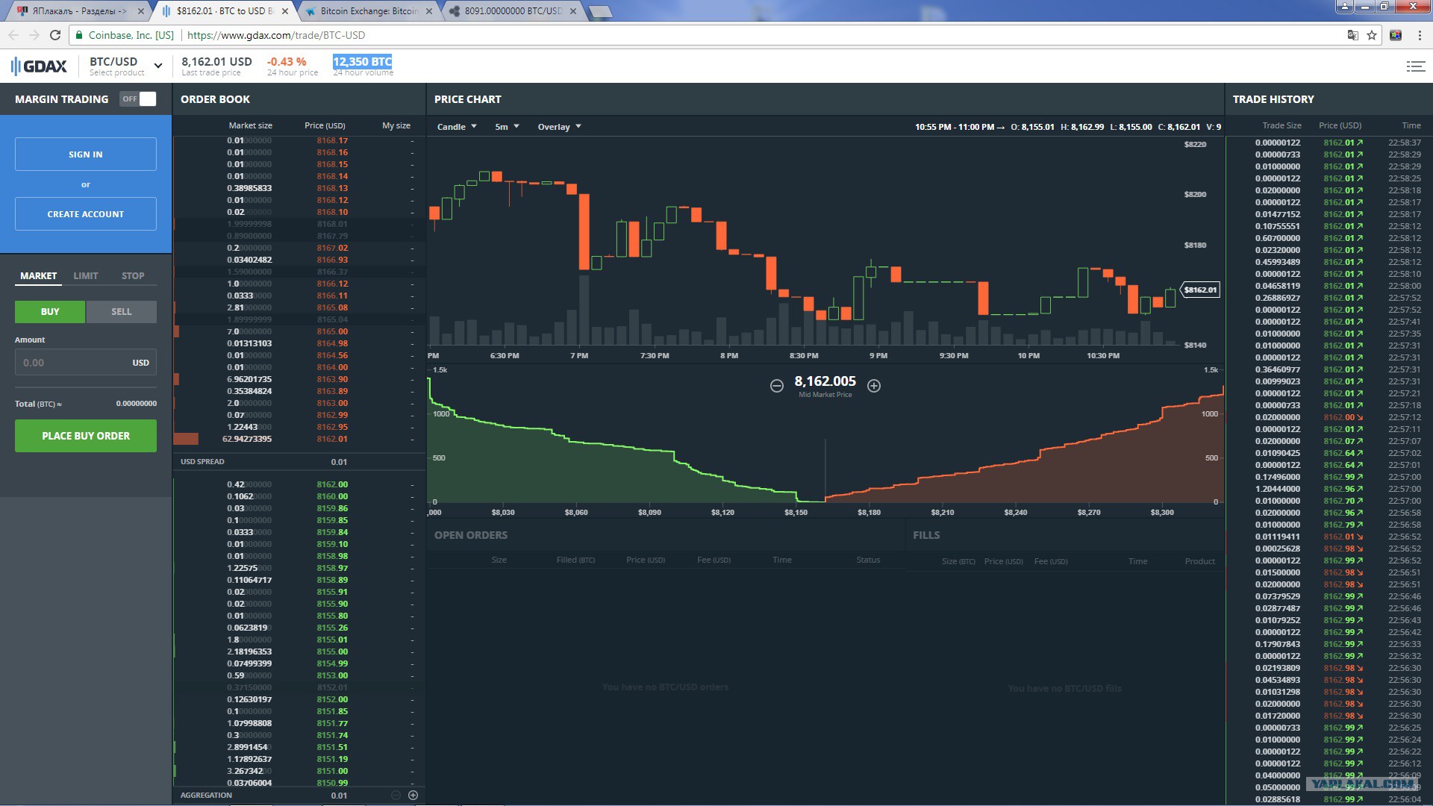This screenshot has width=1433, height=806.
Task: Zoom out depth chart with minus icon
Action: pyautogui.click(x=777, y=386)
